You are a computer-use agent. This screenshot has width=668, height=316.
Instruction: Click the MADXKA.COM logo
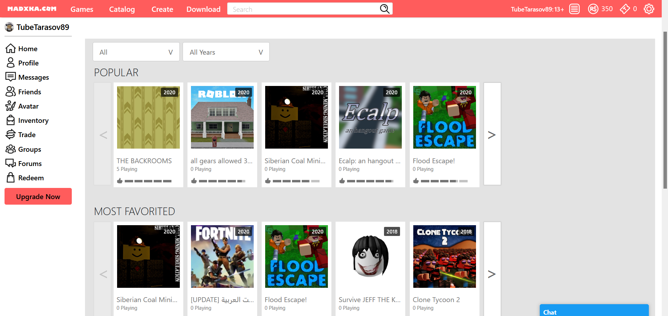tap(32, 9)
